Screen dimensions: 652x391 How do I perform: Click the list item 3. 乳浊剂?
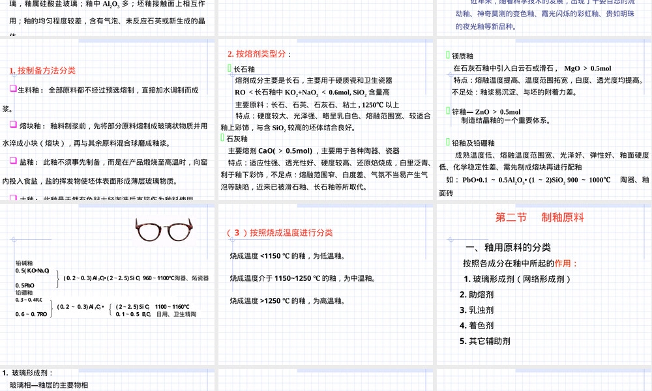point(477,310)
